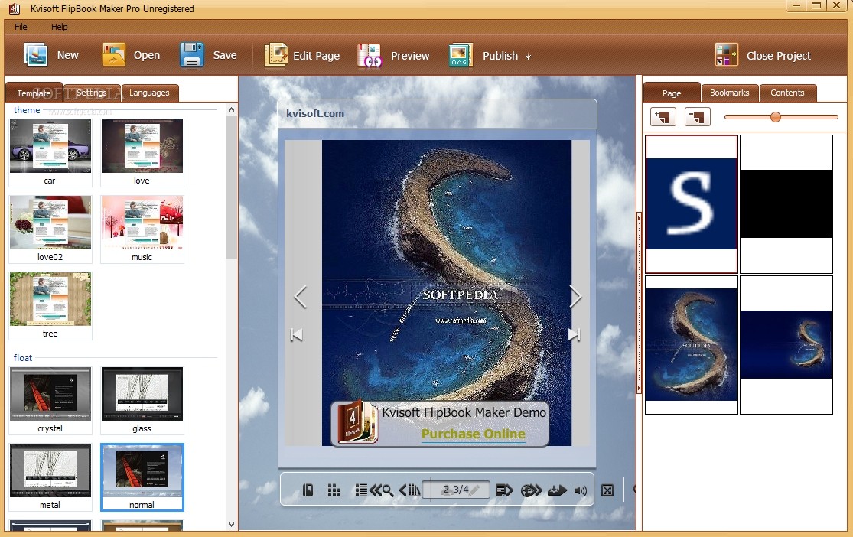Click the New button label

[67, 55]
